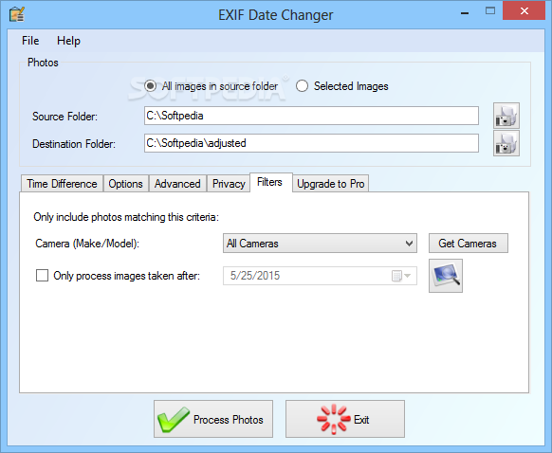Close the EXIF Date Changer window
552x453 pixels.
pyautogui.click(x=524, y=11)
